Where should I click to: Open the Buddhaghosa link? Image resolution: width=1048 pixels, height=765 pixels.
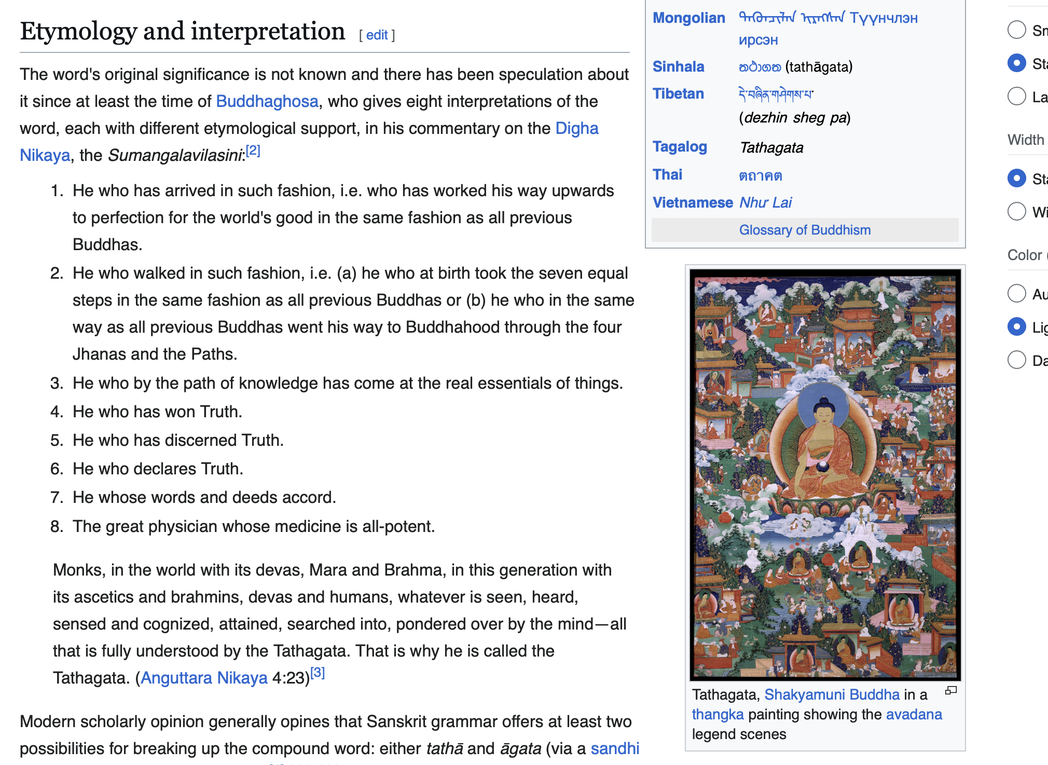coord(267,101)
